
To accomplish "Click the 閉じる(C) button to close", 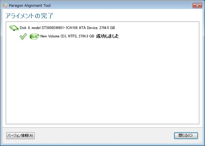I will 186,135.
